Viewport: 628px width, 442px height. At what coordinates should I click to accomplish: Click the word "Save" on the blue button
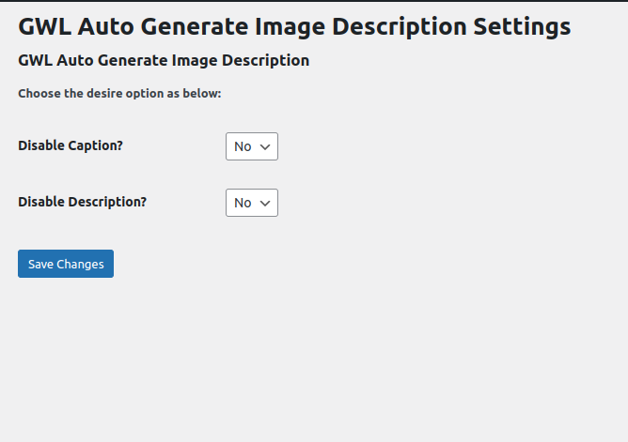40,264
